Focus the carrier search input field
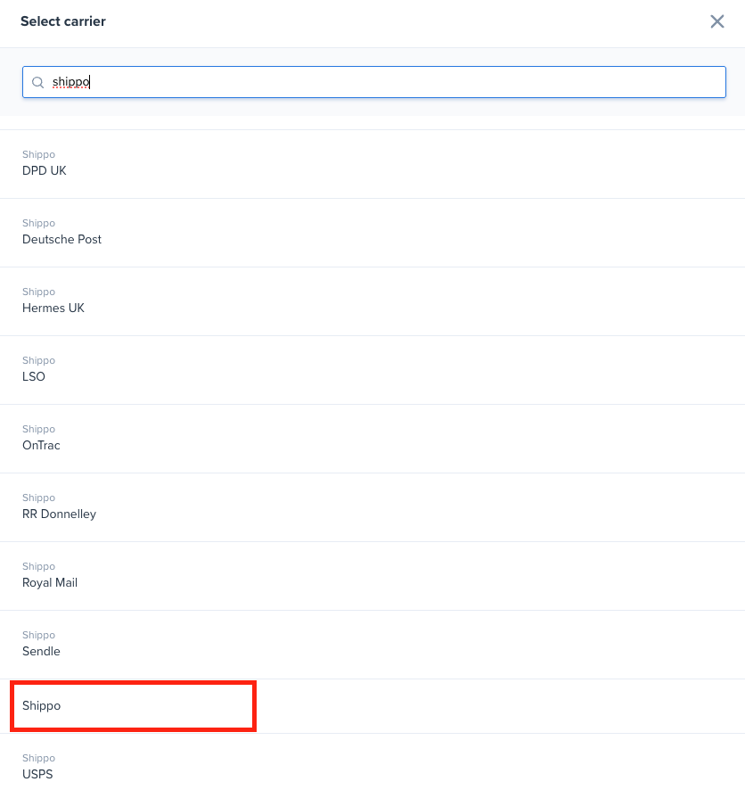The image size is (745, 798). click(x=373, y=82)
